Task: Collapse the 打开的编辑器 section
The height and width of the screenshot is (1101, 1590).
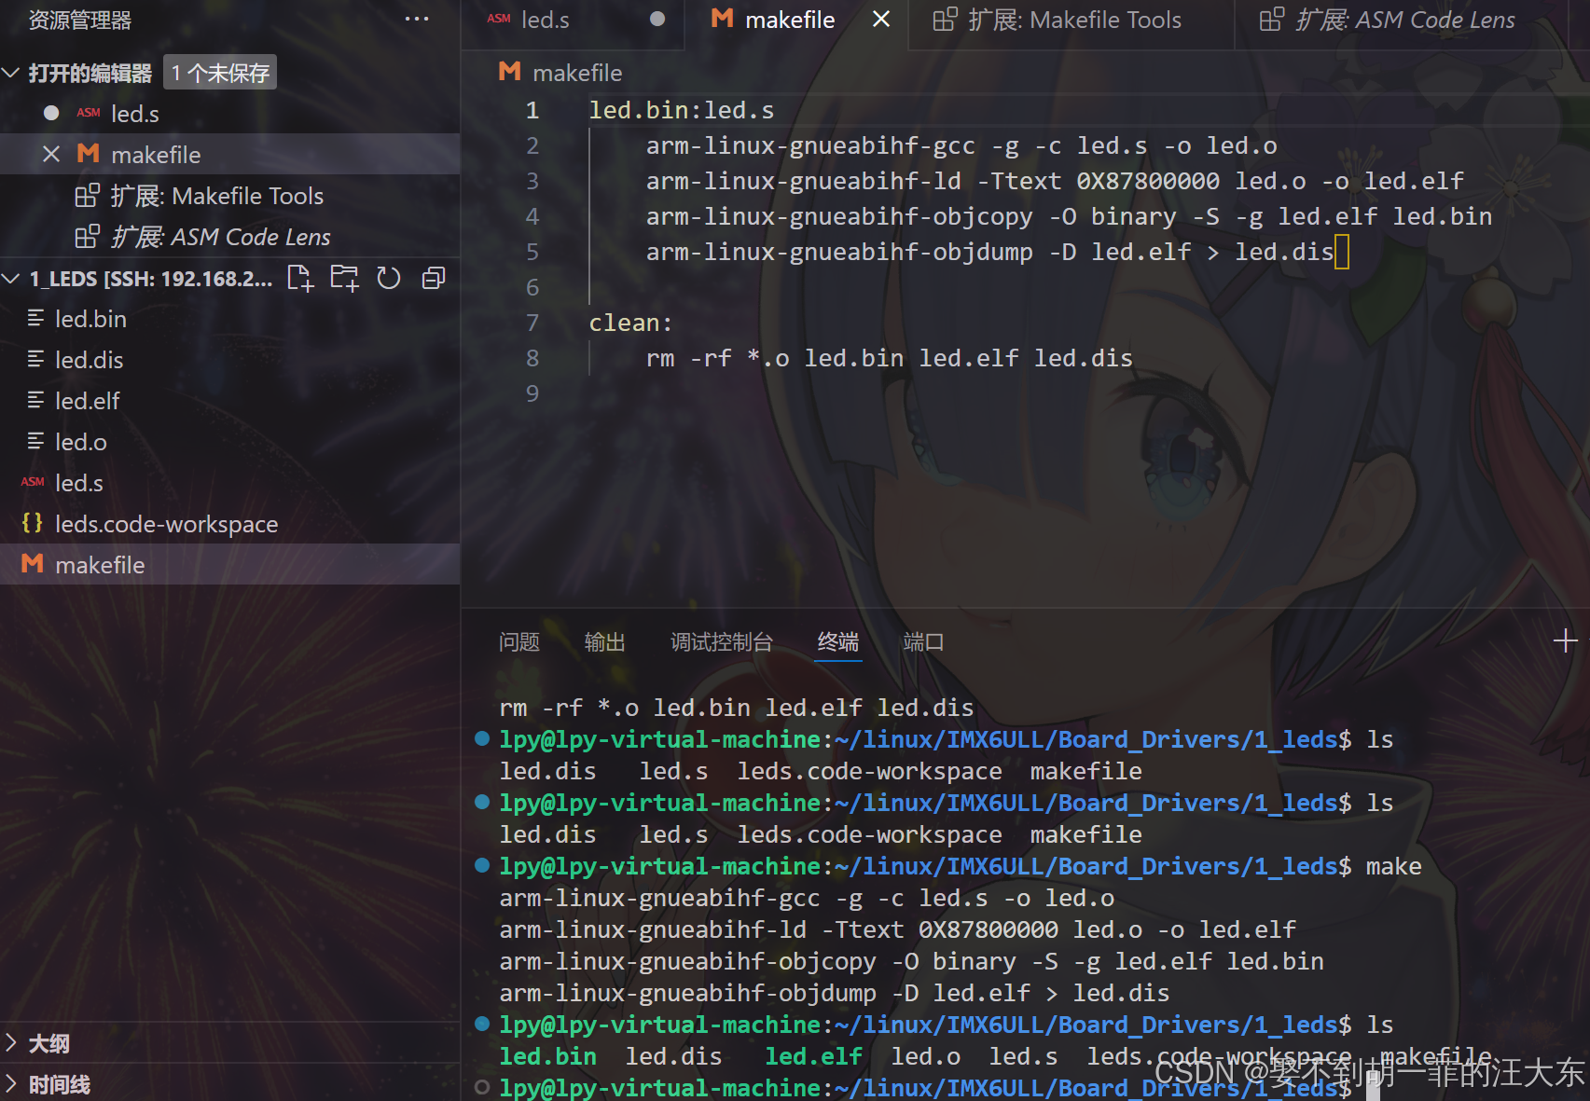Action: click(11, 73)
